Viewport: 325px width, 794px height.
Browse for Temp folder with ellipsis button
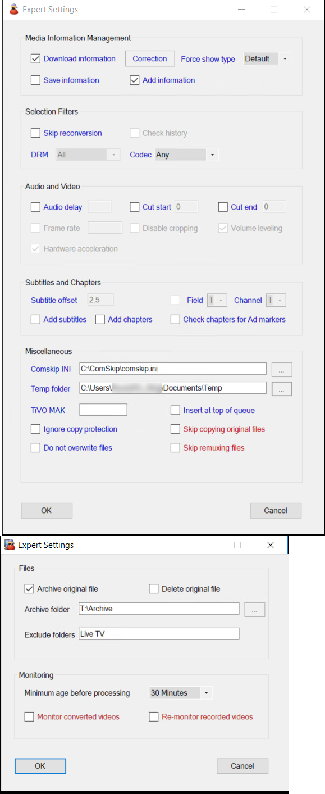pos(282,388)
